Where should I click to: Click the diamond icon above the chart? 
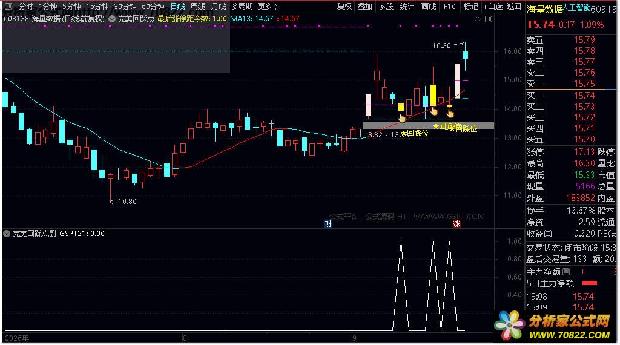[478, 19]
